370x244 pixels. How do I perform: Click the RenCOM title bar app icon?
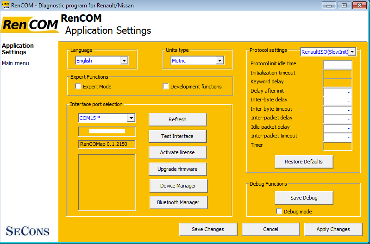6,5
